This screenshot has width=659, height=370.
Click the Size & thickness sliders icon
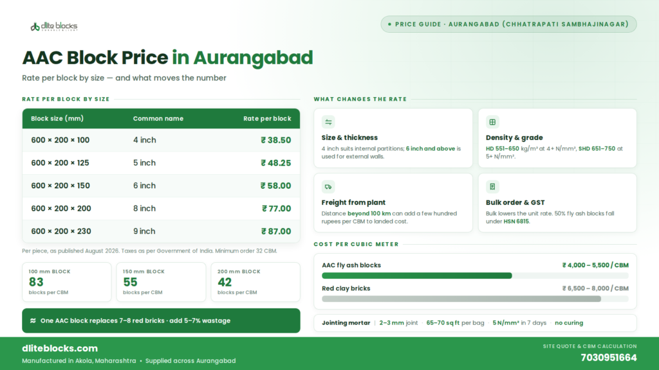pos(328,122)
